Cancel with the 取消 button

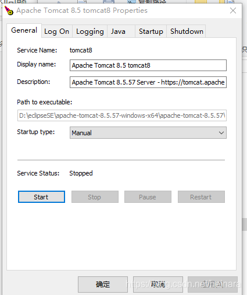[158, 285]
